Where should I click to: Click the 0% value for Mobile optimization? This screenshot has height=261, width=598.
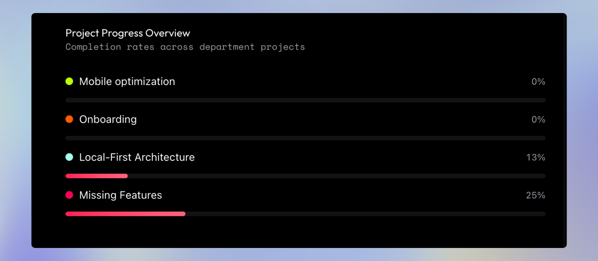coord(538,82)
